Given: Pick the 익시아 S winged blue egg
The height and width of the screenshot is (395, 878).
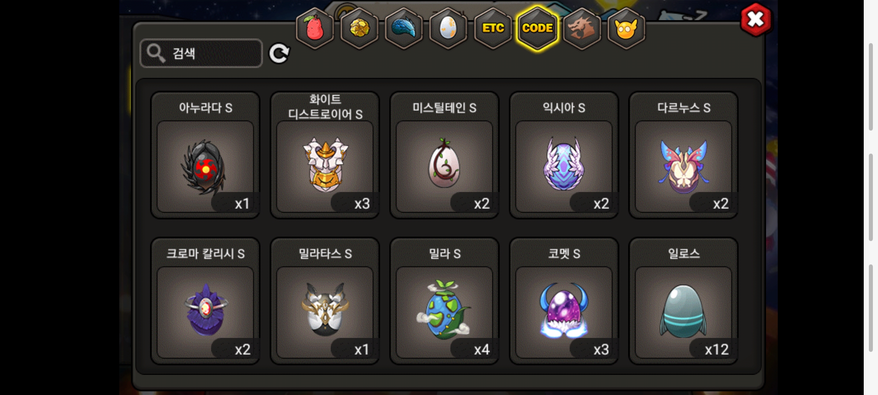Looking at the screenshot, I should point(564,155).
